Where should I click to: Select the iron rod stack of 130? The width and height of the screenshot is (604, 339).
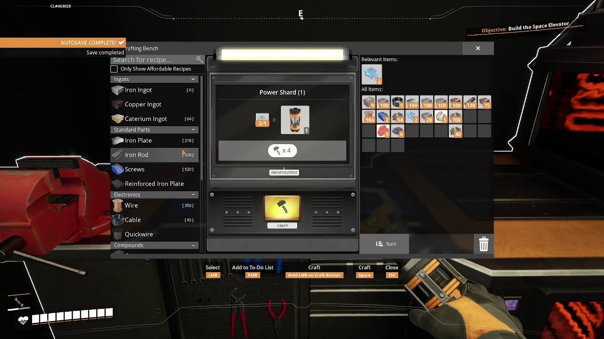(x=470, y=102)
